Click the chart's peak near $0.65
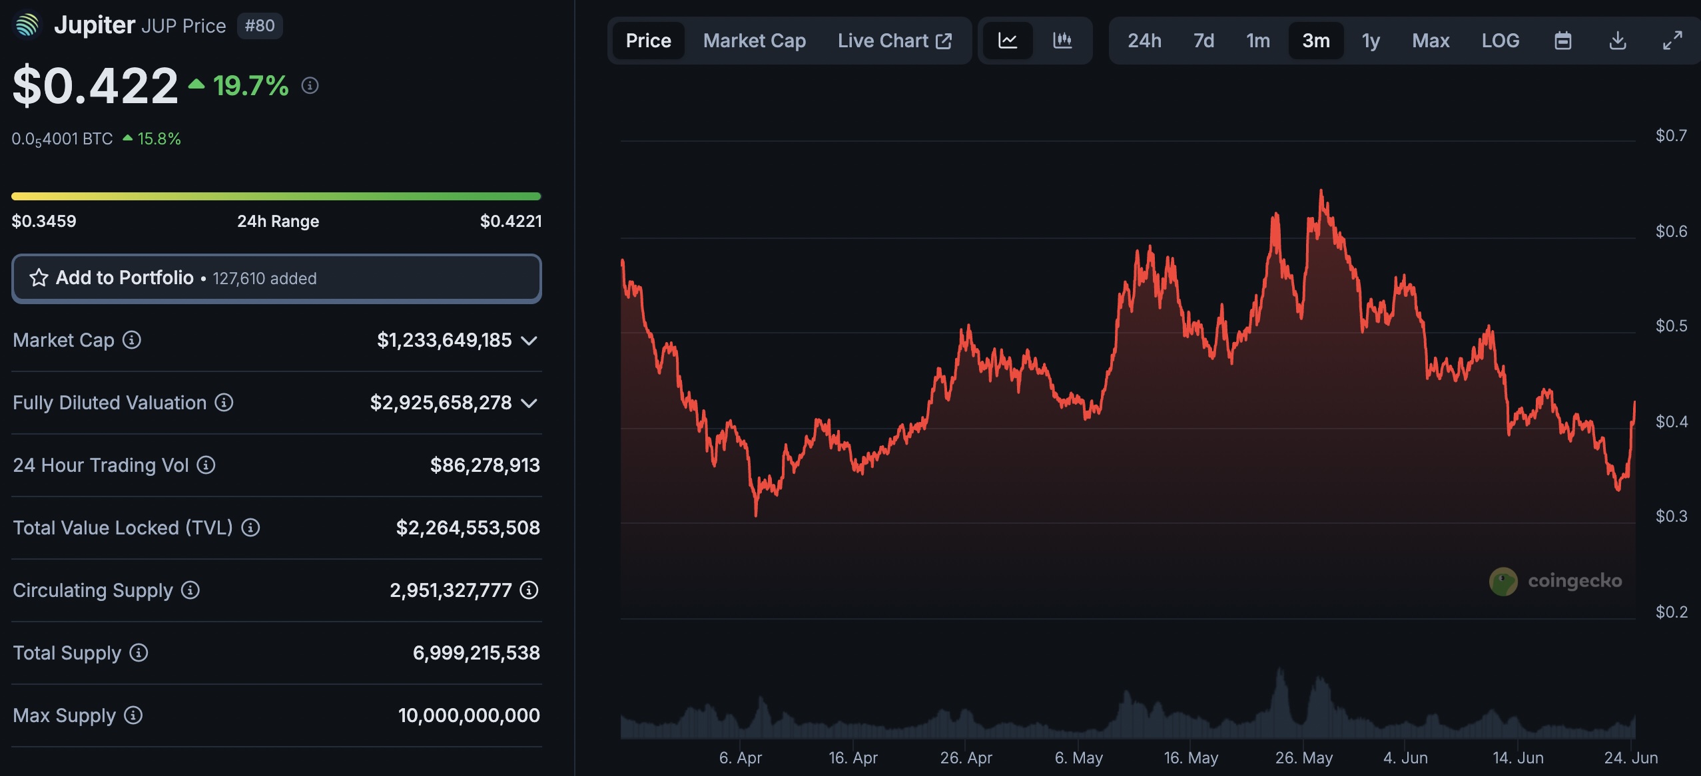The height and width of the screenshot is (776, 1701). (x=1321, y=192)
